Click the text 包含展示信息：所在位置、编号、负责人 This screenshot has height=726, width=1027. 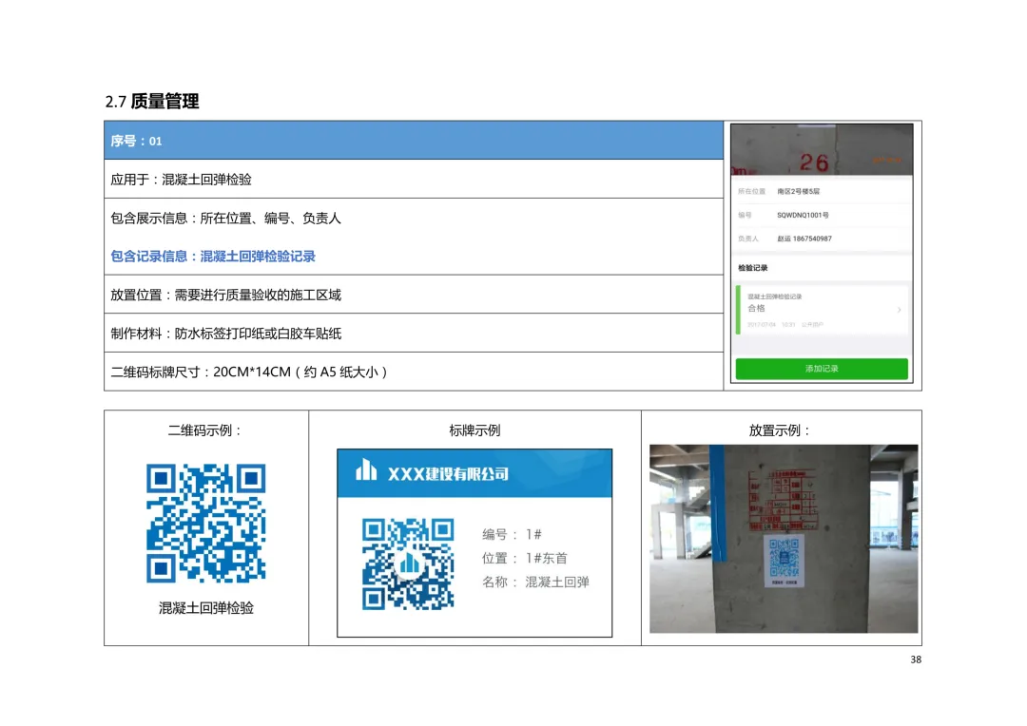(226, 218)
